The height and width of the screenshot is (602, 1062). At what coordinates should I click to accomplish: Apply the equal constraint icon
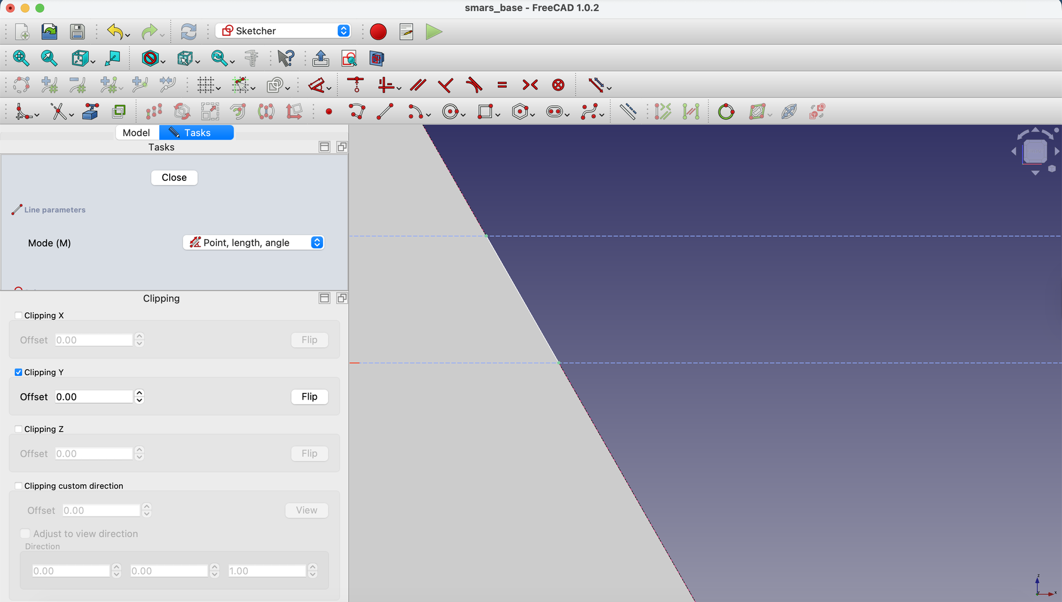[502, 85]
